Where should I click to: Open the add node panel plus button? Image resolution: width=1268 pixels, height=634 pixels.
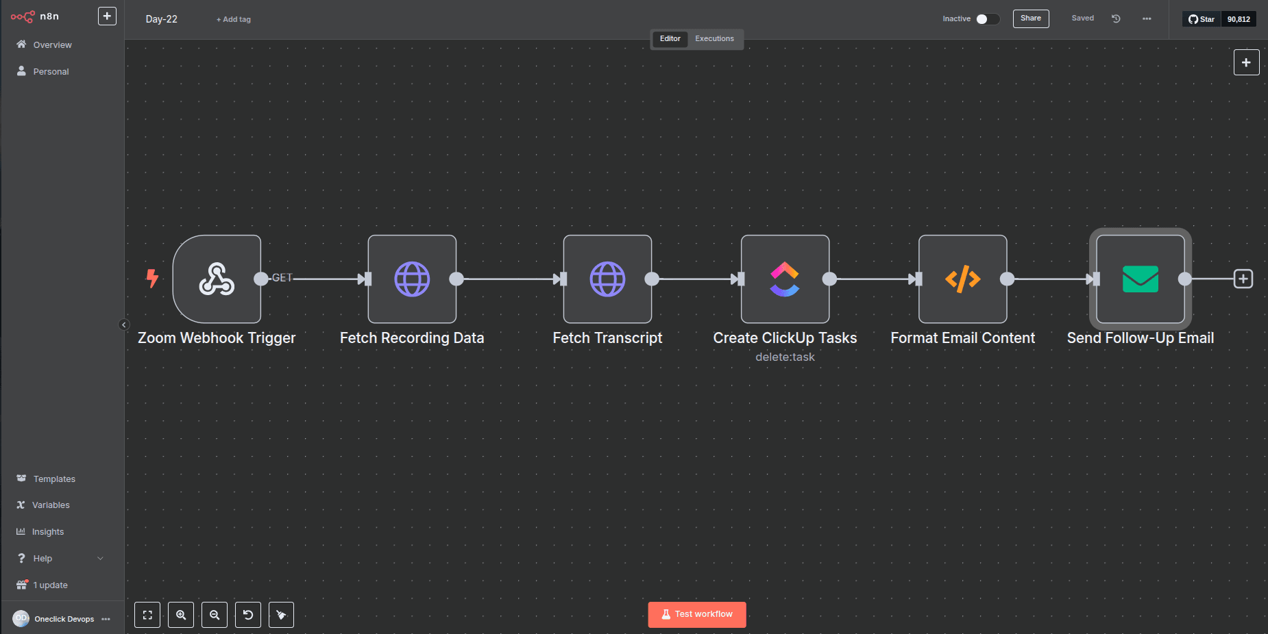pyautogui.click(x=1246, y=62)
